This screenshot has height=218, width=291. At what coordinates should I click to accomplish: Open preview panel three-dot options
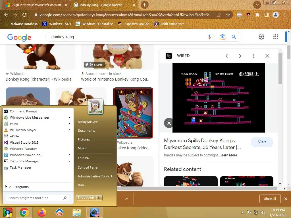[x=254, y=56]
